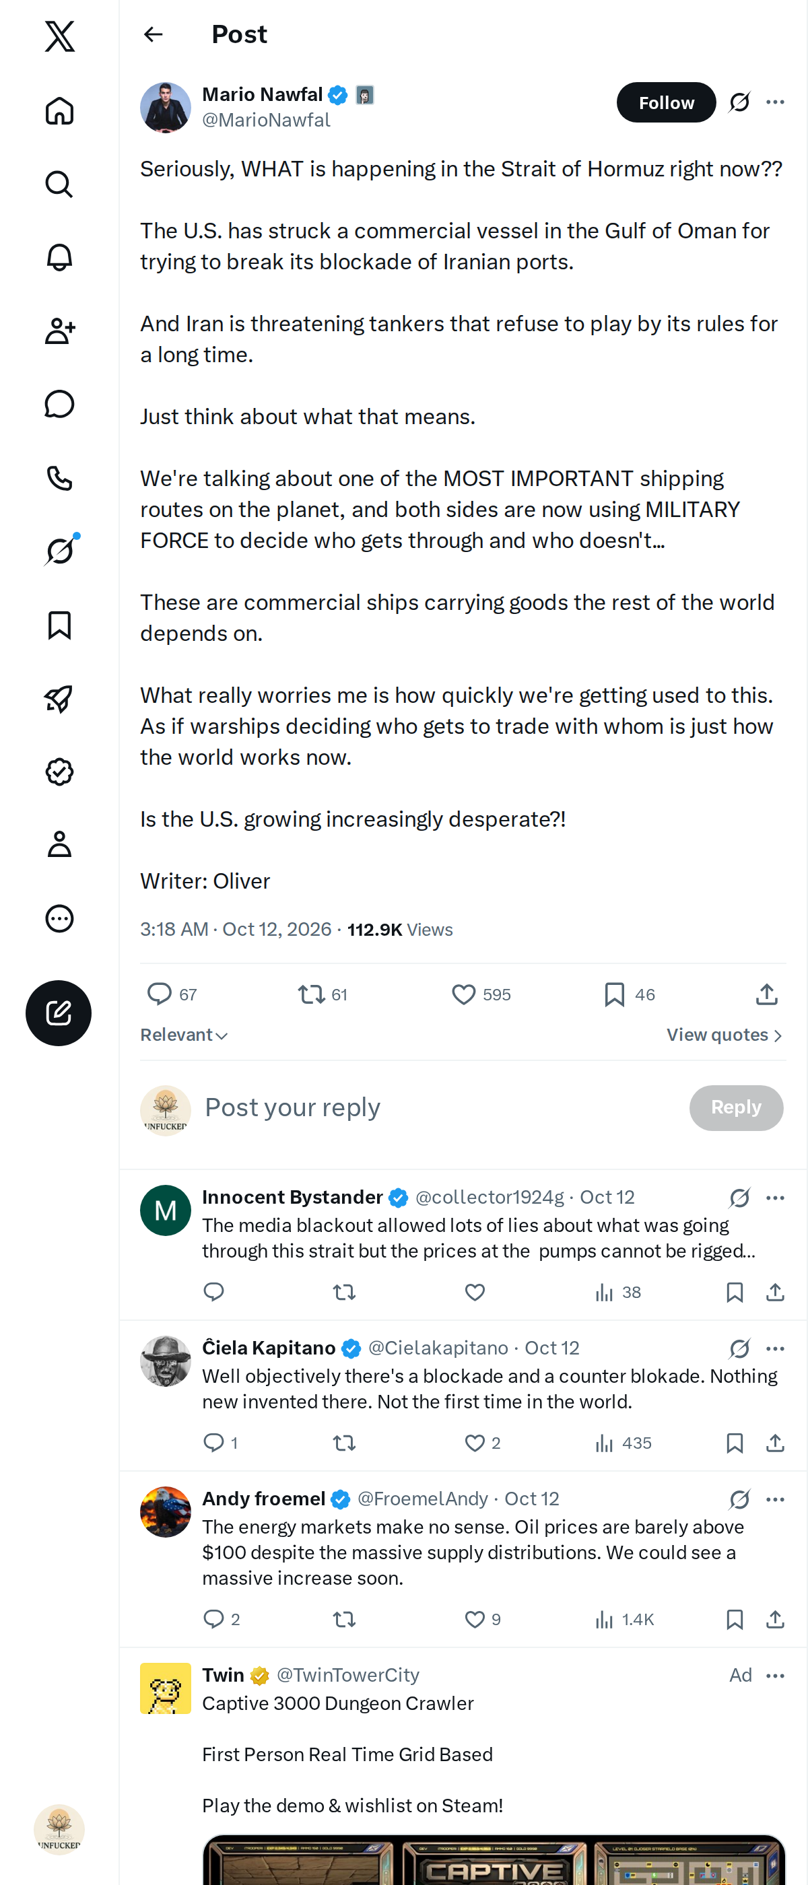The height and width of the screenshot is (1885, 808).
Task: Open the Profile item in the sidebar
Action: [59, 844]
